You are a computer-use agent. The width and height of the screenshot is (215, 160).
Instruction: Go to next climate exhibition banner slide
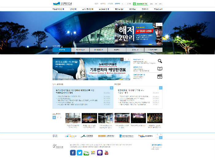coord(128,59)
